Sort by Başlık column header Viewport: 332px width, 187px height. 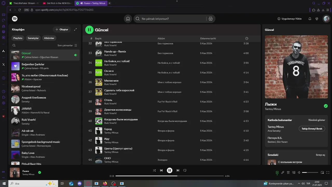click(x=98, y=38)
